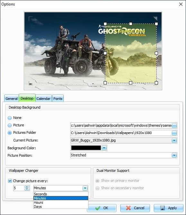This screenshot has height=215, width=186.
Task: Click the right-middle handle of calendar area
Action: click(x=156, y=53)
